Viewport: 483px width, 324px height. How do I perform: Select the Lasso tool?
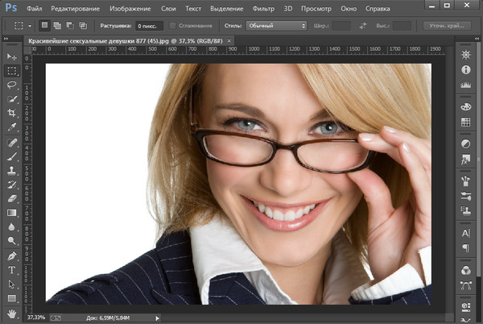pyautogui.click(x=12, y=85)
